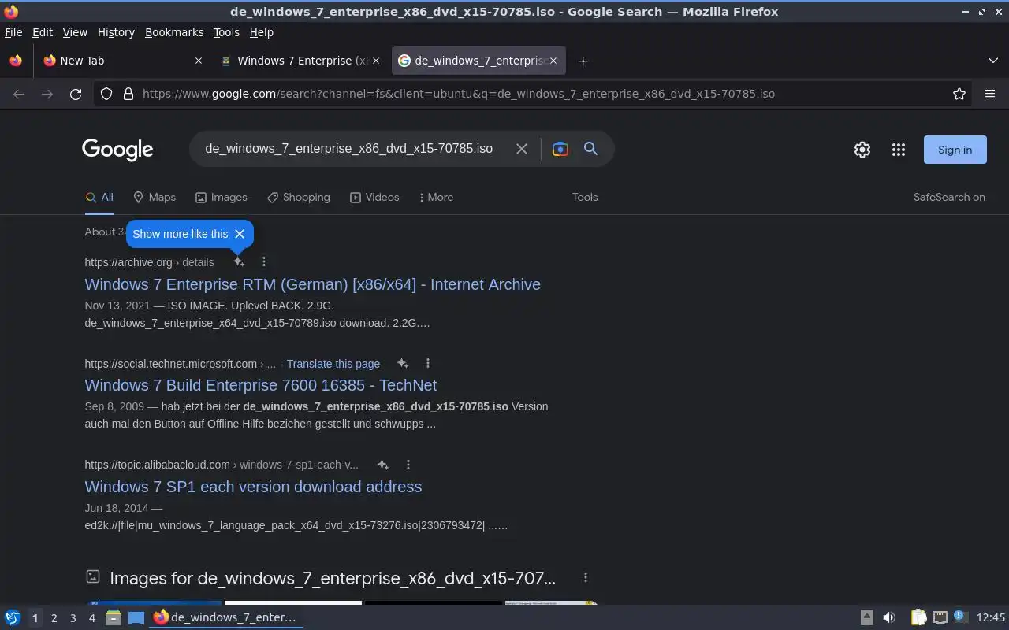Select the Videos search filter
This screenshot has height=630, width=1009.
(374, 197)
